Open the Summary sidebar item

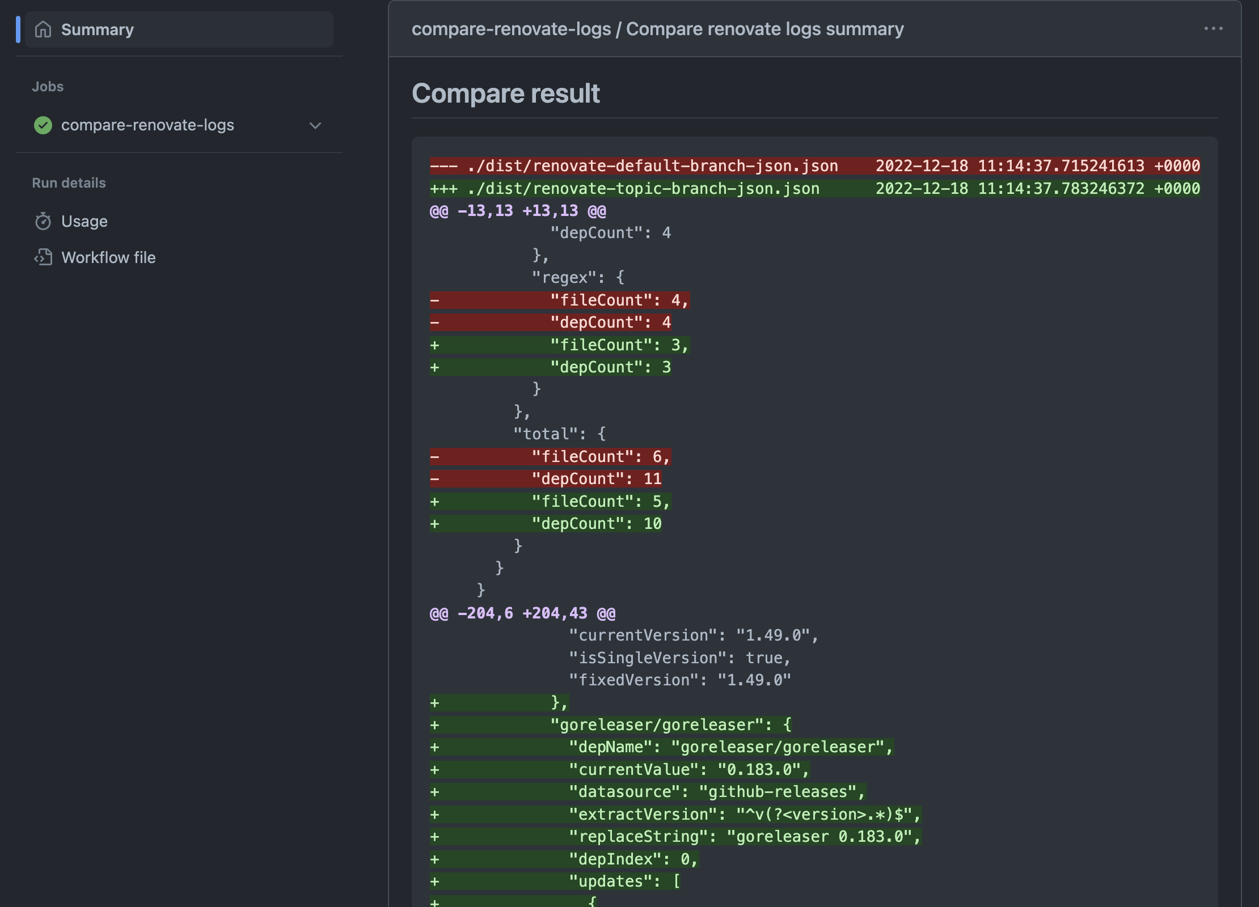pos(179,29)
